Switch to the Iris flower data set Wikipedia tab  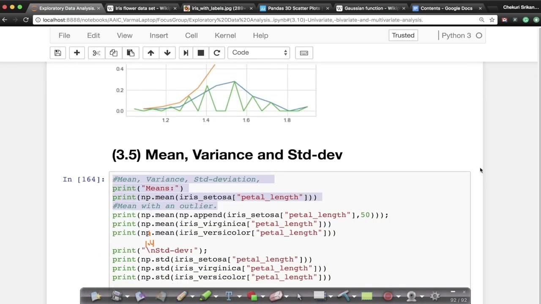[x=142, y=8]
